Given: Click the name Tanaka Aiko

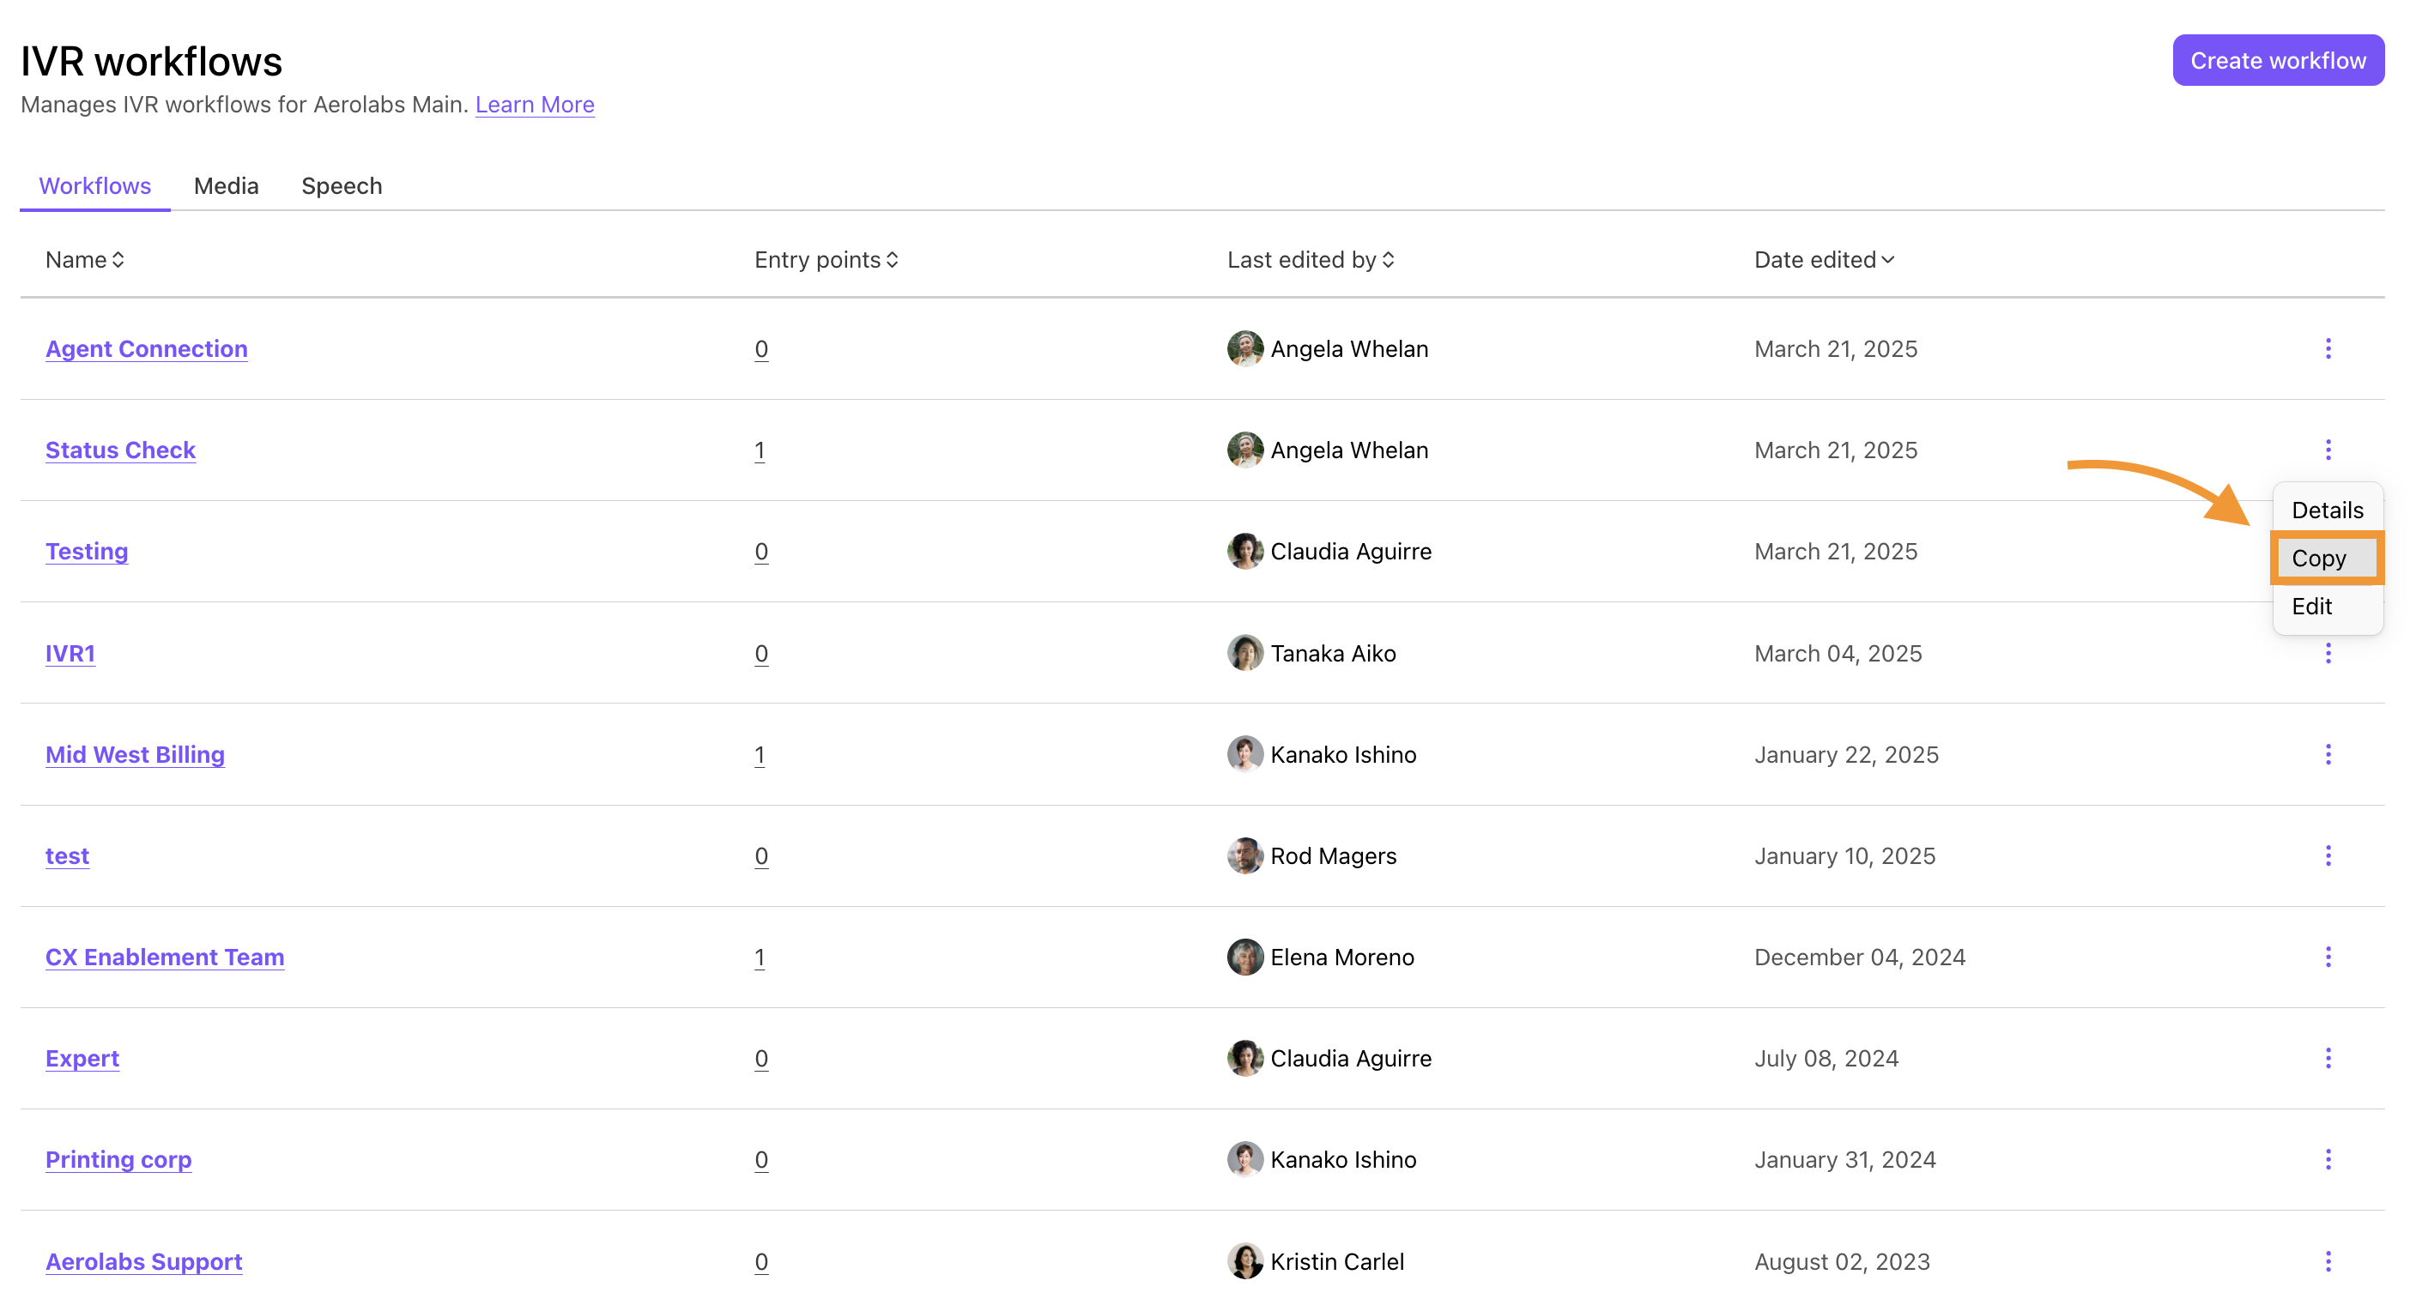Looking at the screenshot, I should (1332, 653).
